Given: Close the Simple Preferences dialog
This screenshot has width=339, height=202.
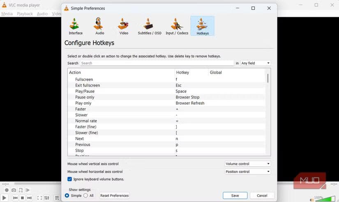Looking at the screenshot, I should point(269,8).
